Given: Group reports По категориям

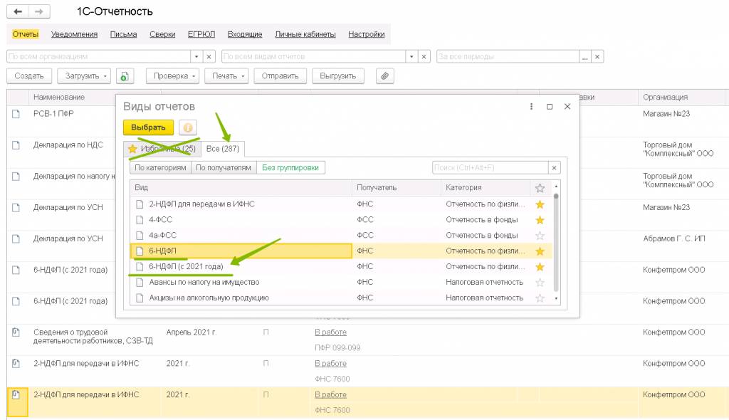Looking at the screenshot, I should click(160, 168).
